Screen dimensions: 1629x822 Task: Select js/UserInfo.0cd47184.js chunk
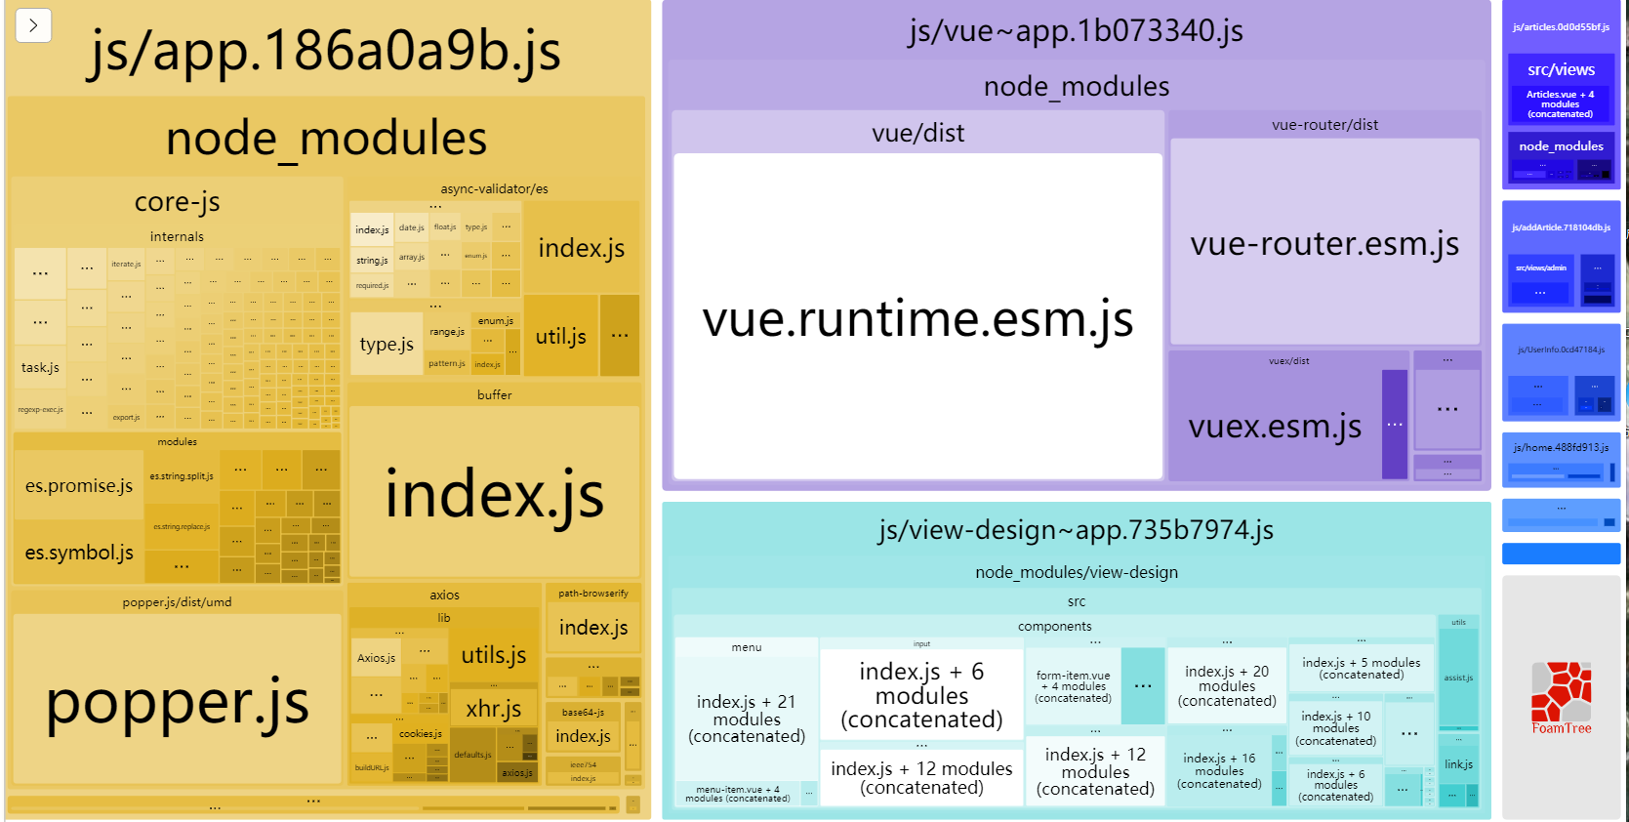(x=1561, y=349)
